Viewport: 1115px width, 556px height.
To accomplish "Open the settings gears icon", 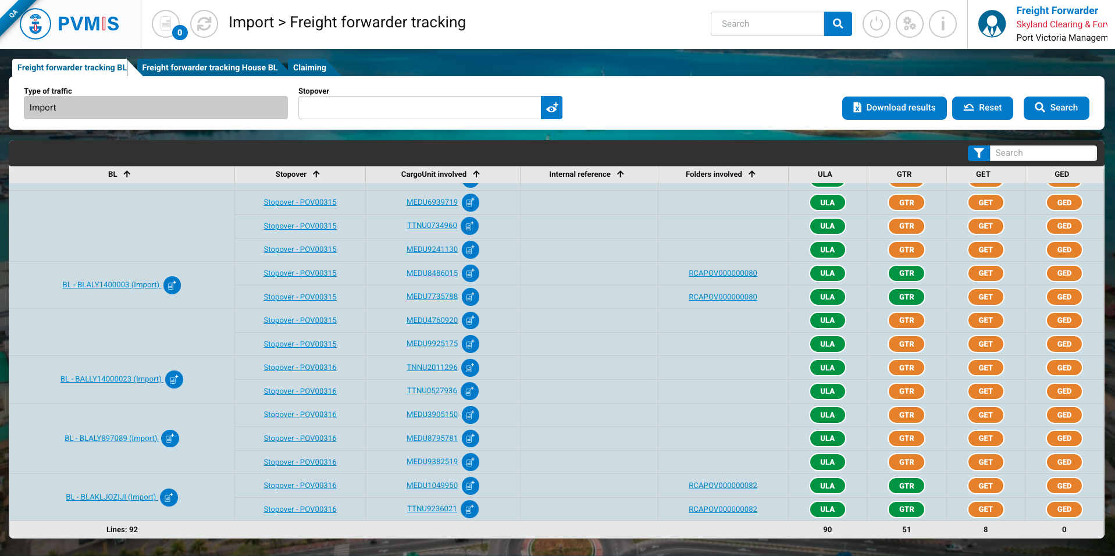I will (909, 24).
